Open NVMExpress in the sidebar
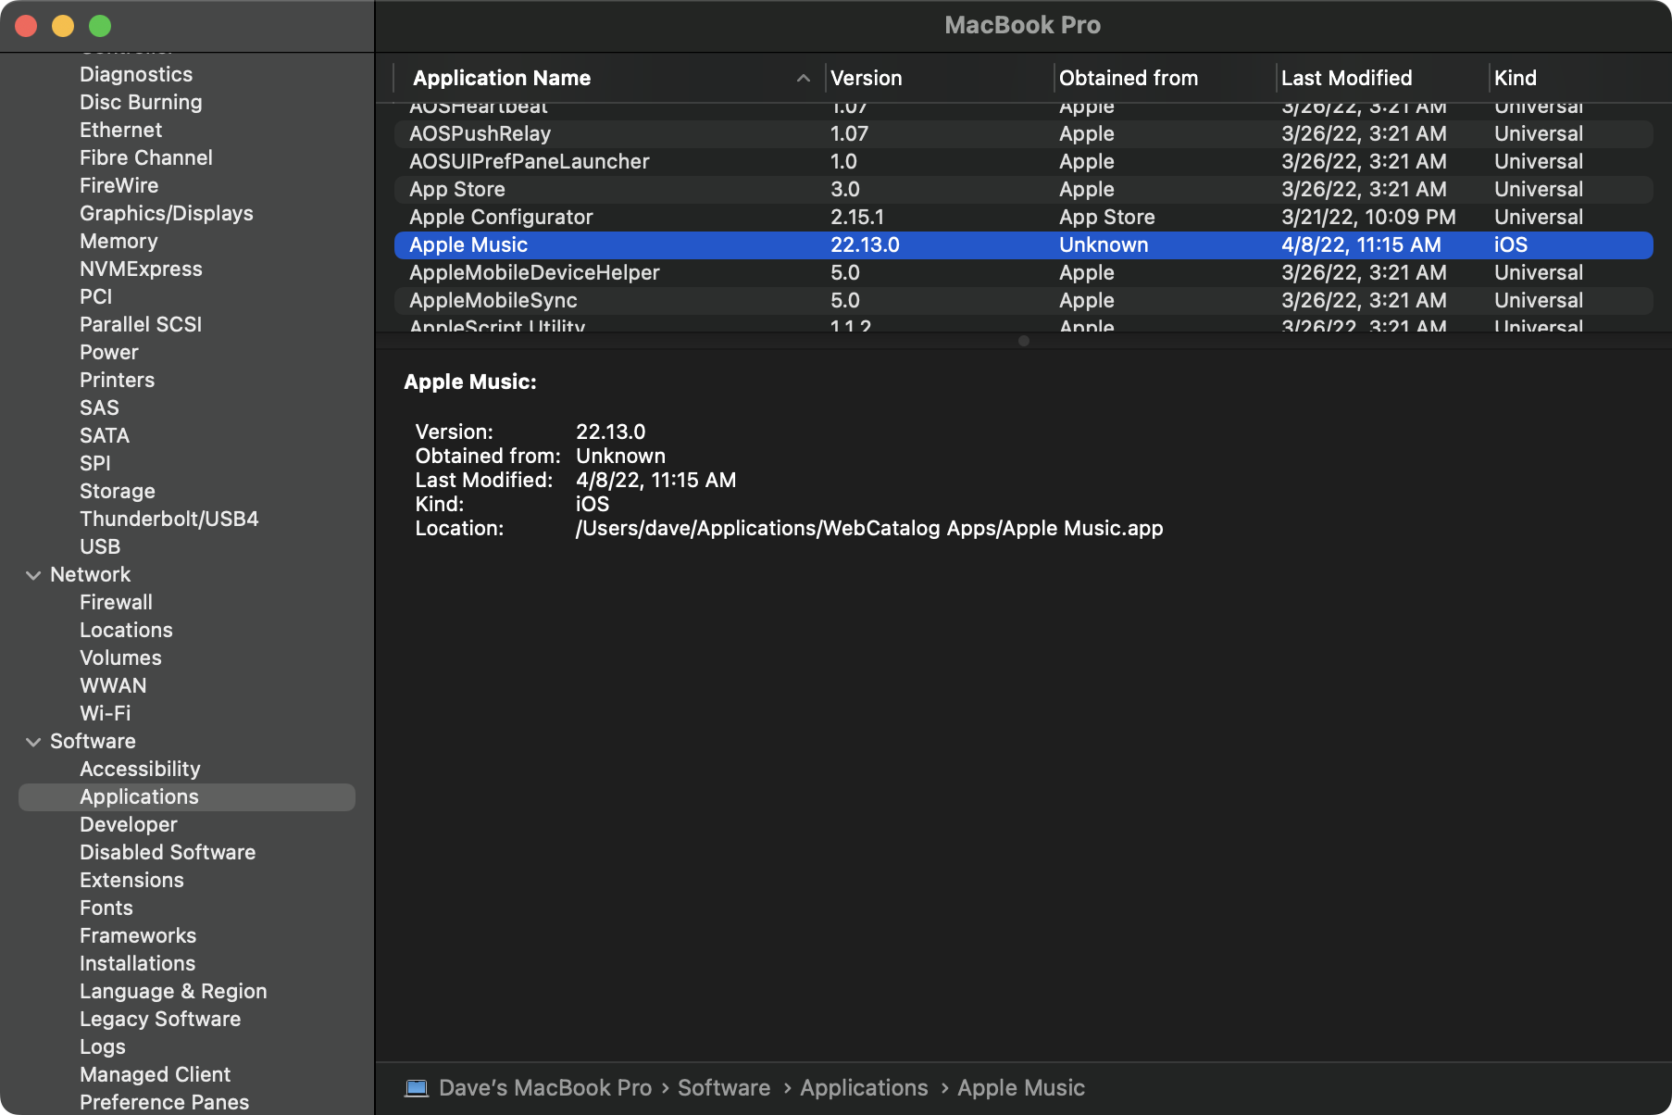The height and width of the screenshot is (1115, 1672). click(141, 269)
